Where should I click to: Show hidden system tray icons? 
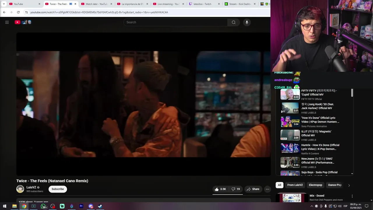pos(312,206)
